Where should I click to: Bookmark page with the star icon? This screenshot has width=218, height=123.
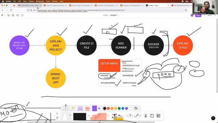click(x=186, y=10)
